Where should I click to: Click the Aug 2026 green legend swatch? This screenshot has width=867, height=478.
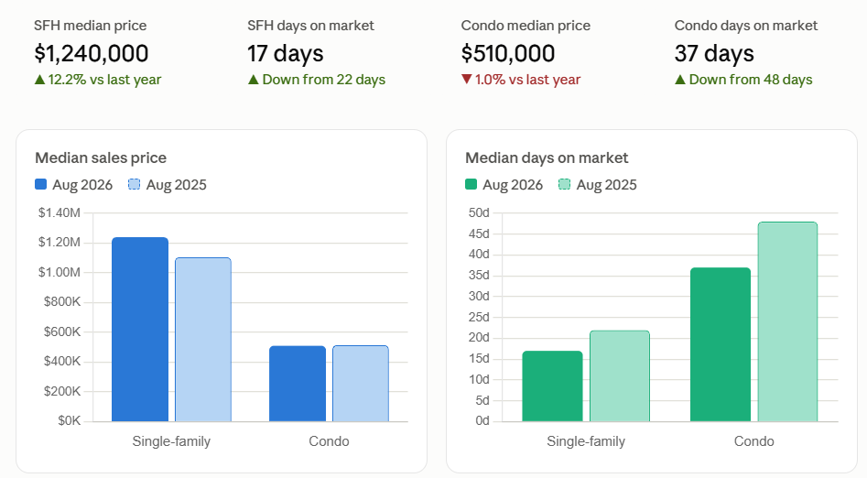(471, 184)
